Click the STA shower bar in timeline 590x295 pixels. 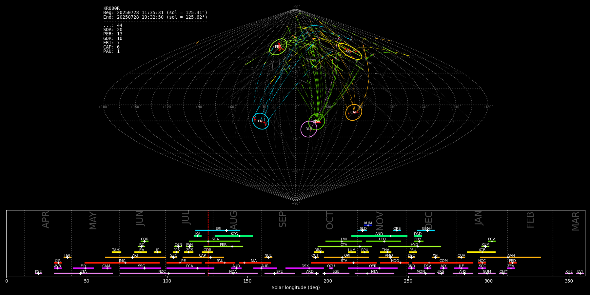(344, 263)
